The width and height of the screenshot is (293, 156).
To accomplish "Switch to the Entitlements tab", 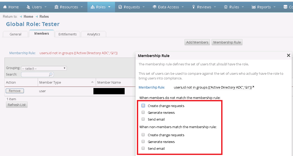I will tap(67, 34).
